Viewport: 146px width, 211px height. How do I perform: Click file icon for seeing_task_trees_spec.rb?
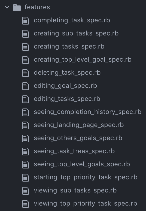tap(26, 152)
